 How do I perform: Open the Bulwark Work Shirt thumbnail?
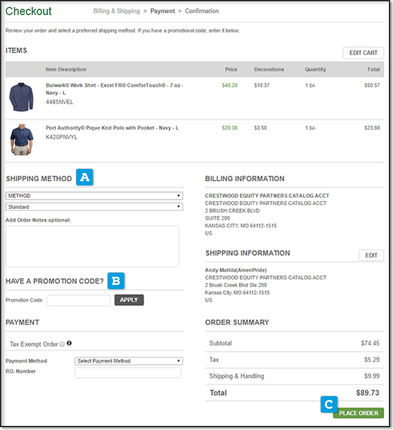click(x=22, y=97)
